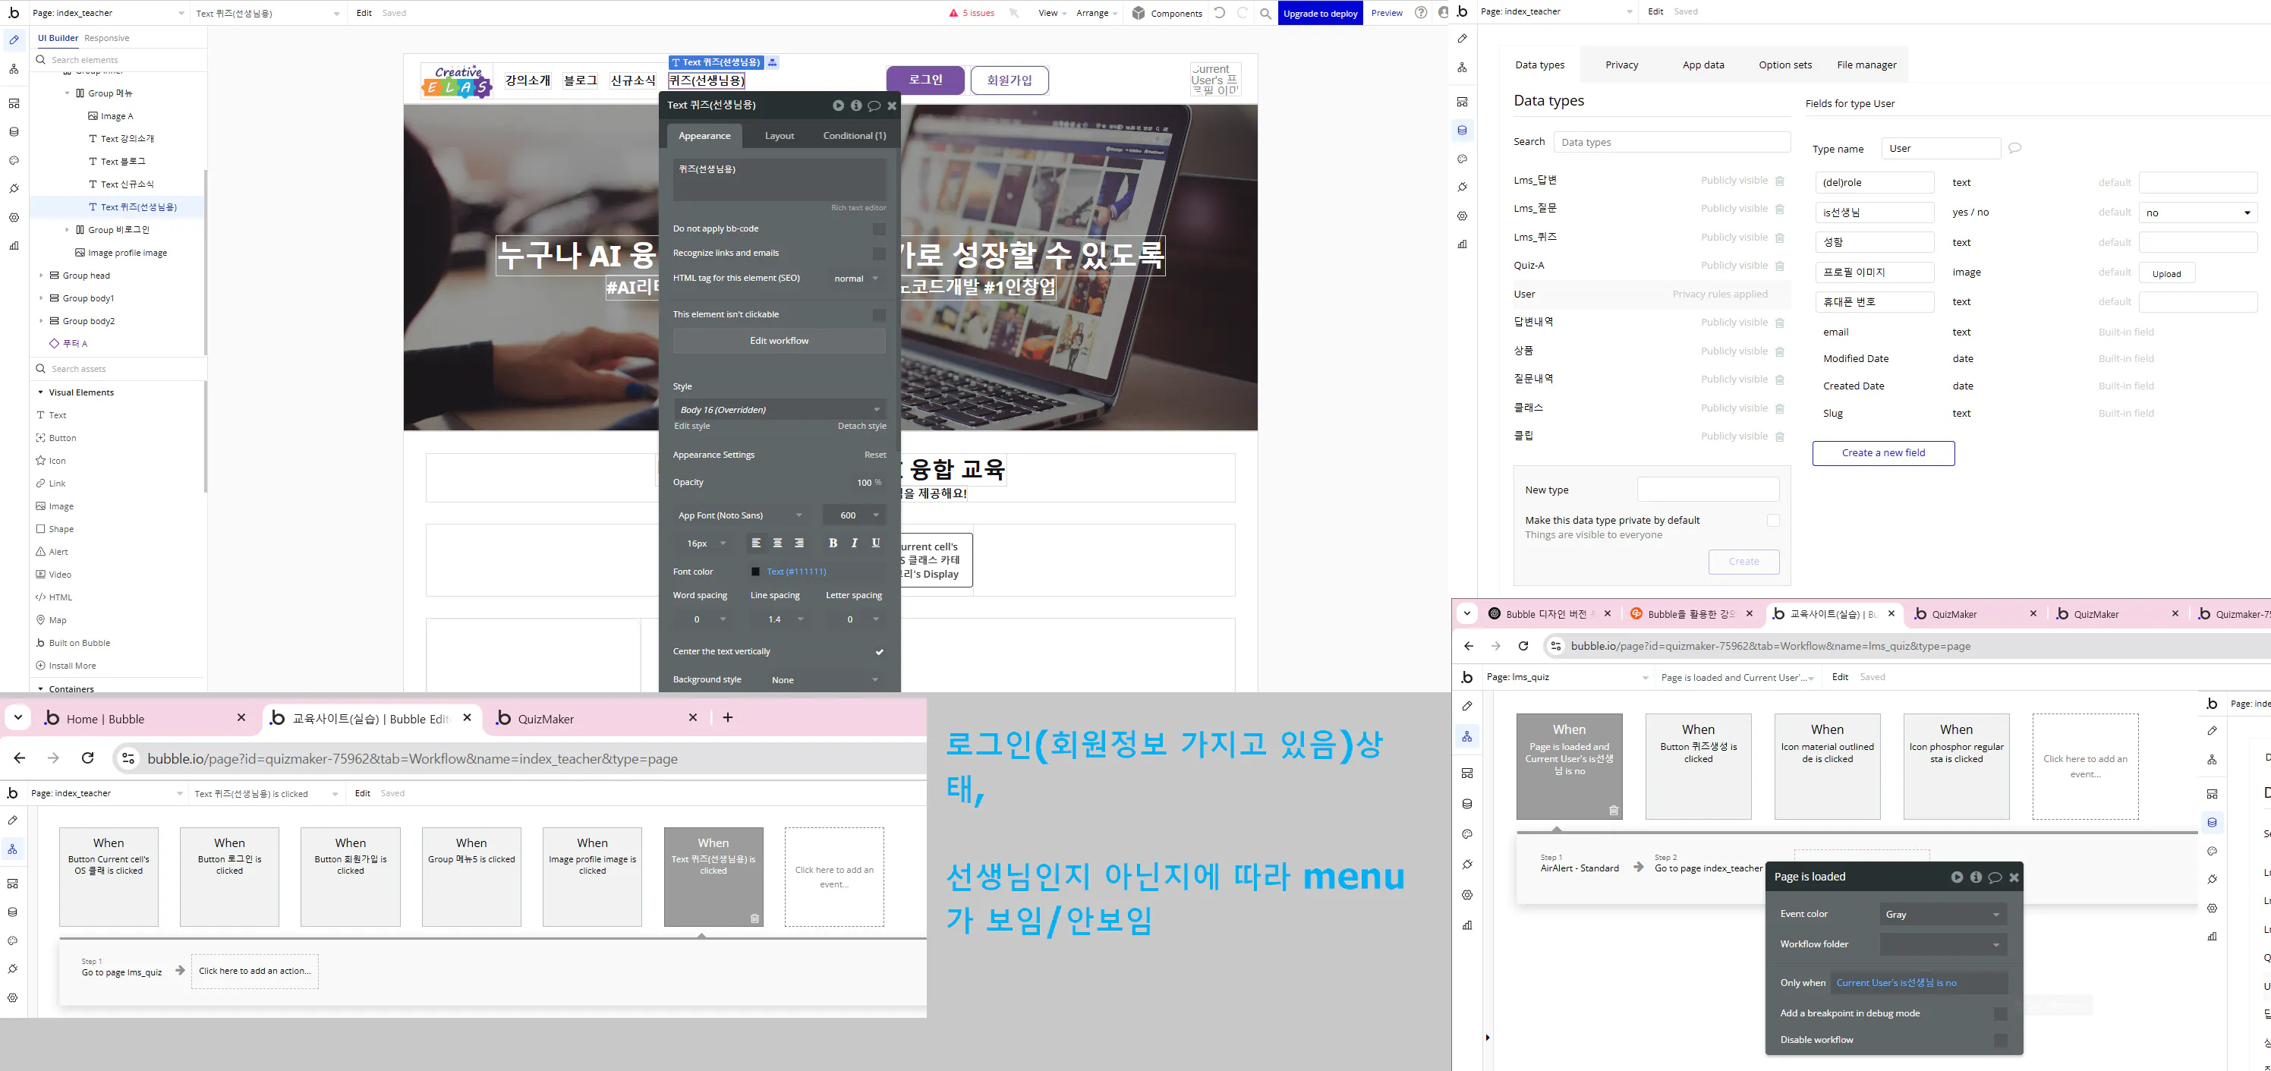Open HTML tag for this element dropdown showing normal

[x=855, y=279]
